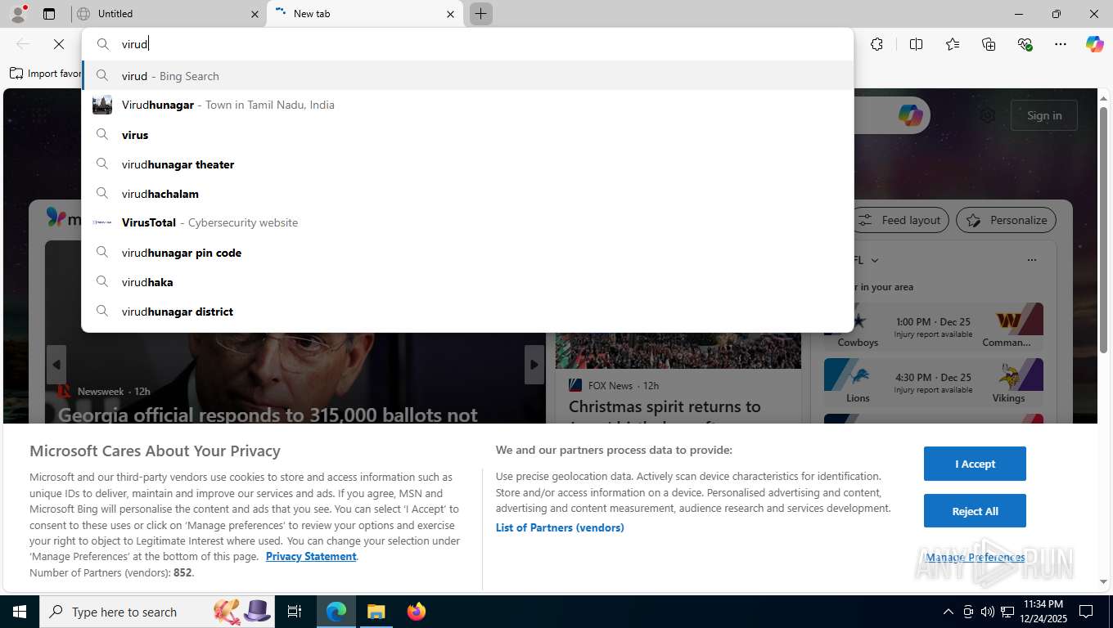Click the Import favorites bookmark bar item
Viewport: 1113px width, 628px height.
(45, 74)
